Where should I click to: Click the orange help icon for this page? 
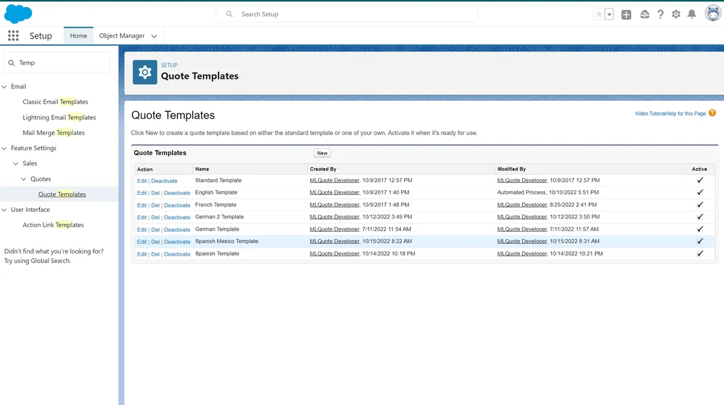tap(713, 113)
